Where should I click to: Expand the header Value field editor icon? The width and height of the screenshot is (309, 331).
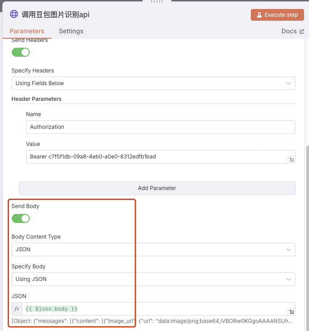click(x=291, y=159)
